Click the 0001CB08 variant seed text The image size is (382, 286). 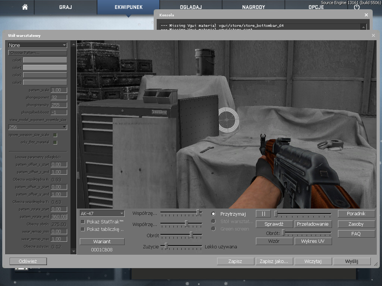point(102,250)
